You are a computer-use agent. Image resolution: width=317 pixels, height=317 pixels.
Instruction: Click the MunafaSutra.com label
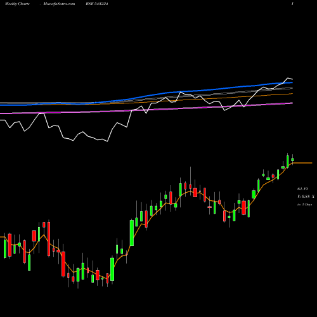(59, 4)
